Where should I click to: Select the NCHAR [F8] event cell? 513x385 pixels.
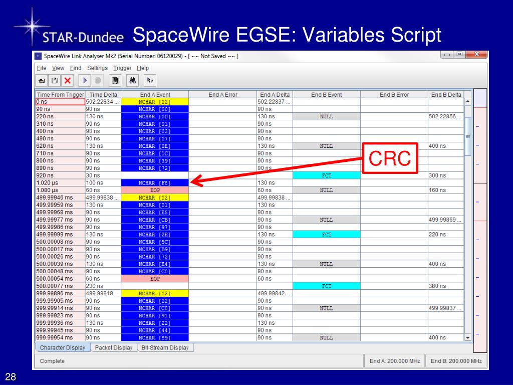(155, 183)
